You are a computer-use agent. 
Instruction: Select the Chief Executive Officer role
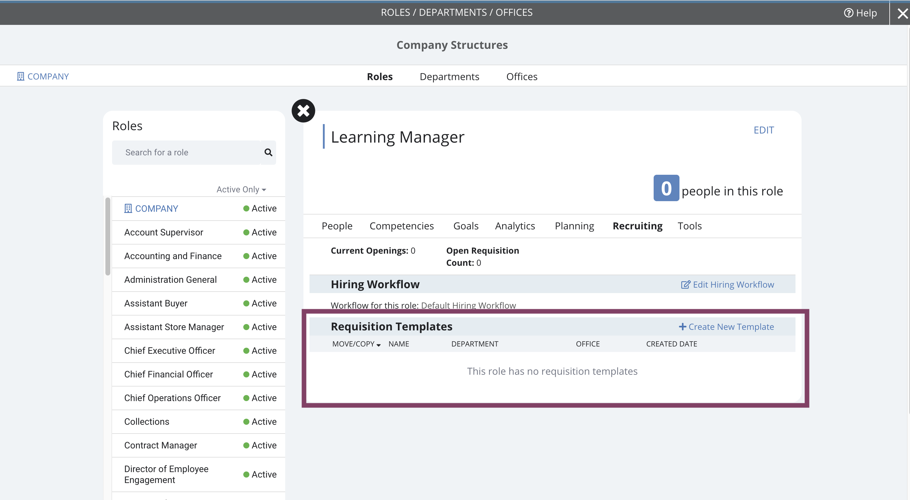click(x=198, y=350)
